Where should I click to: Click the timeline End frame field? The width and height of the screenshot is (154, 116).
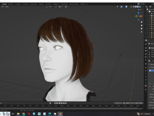(139, 103)
